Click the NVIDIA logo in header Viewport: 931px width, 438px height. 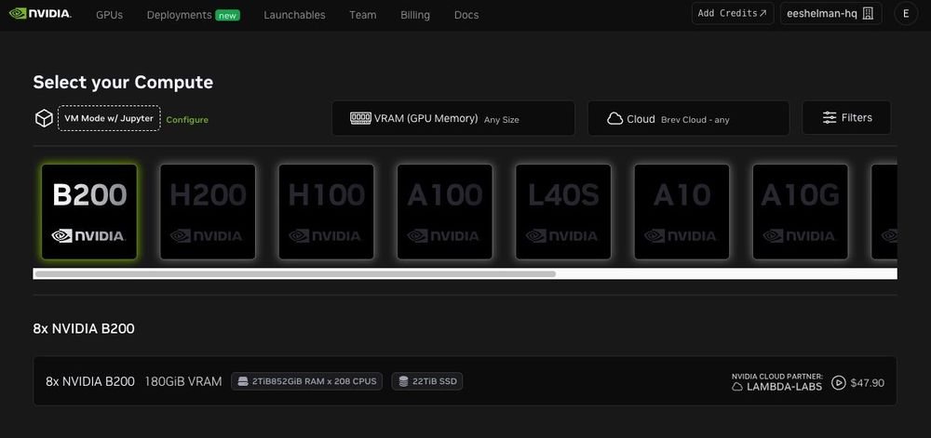(40, 13)
